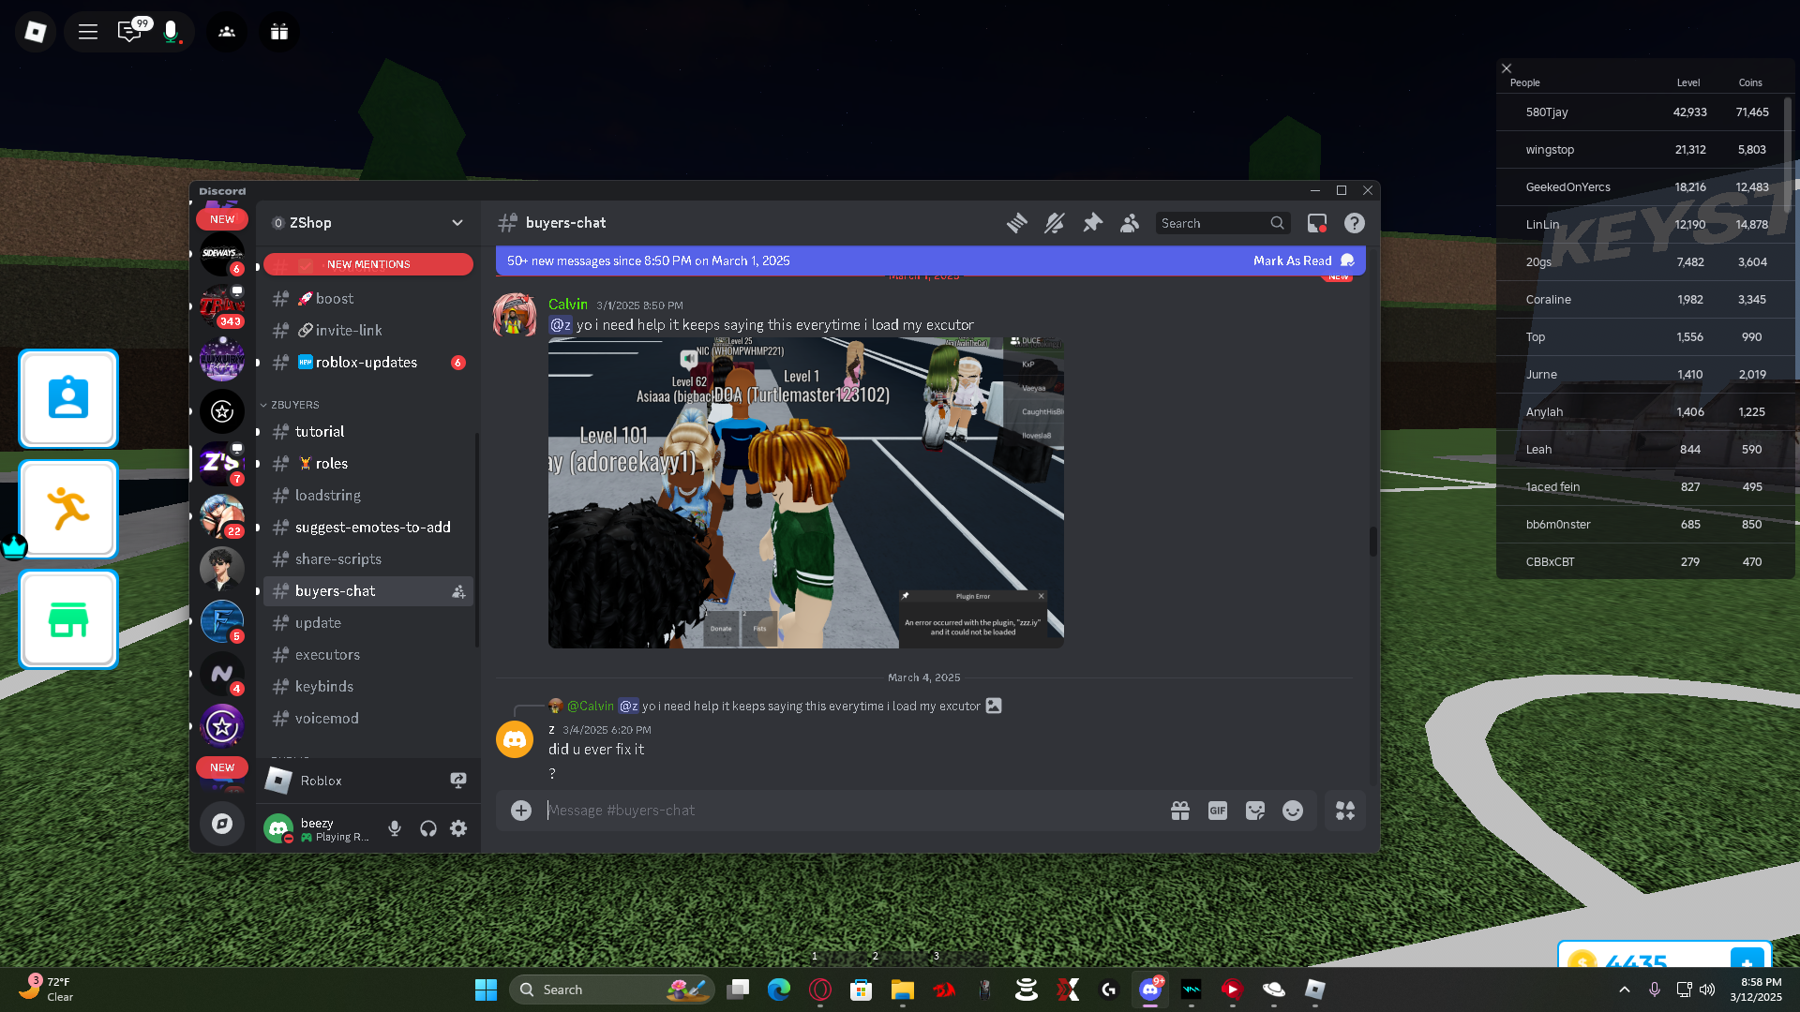The height and width of the screenshot is (1012, 1800).
Task: Expand the ZShop server dropdown menu
Action: point(457,223)
